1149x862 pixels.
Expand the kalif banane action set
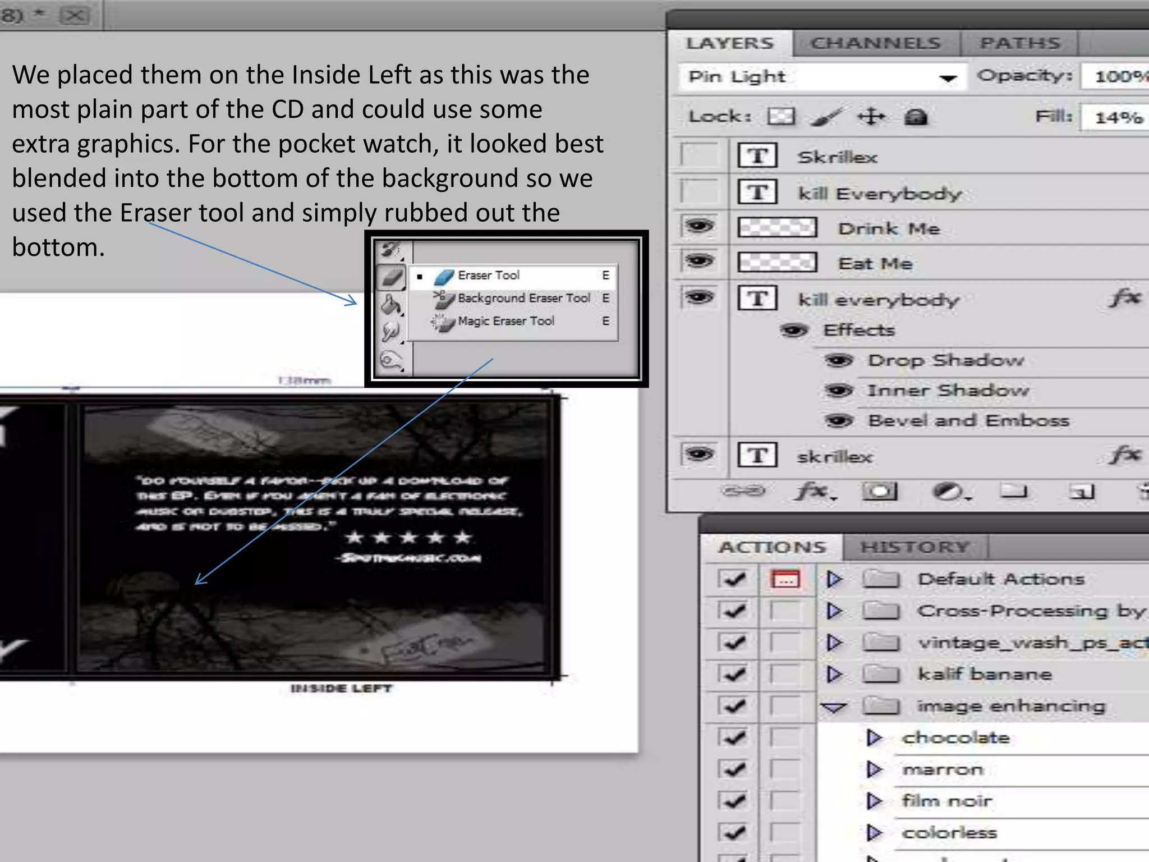click(834, 674)
